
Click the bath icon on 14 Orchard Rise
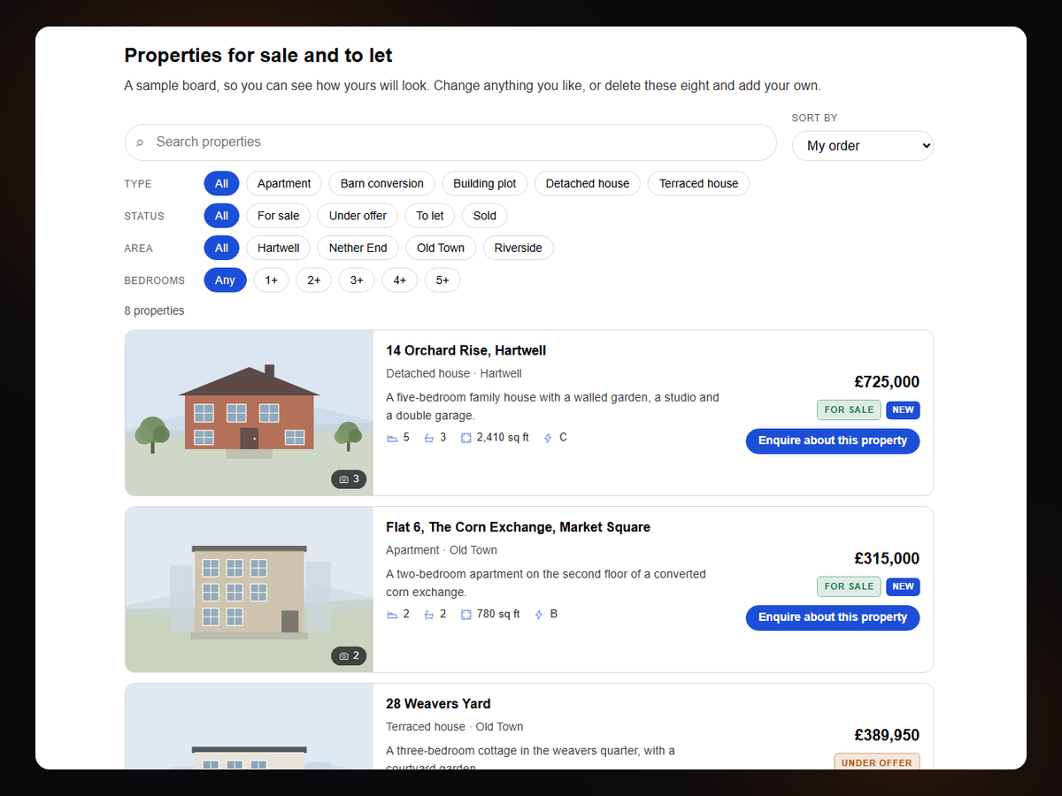coord(429,438)
